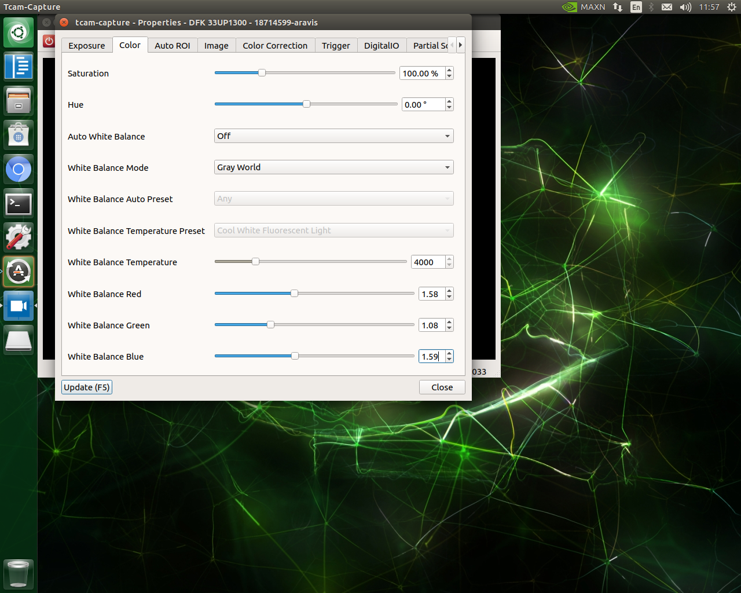Open the Trash from the launcher

tap(19, 574)
